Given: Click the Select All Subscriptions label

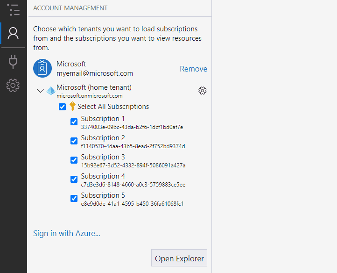Looking at the screenshot, I should tap(113, 107).
